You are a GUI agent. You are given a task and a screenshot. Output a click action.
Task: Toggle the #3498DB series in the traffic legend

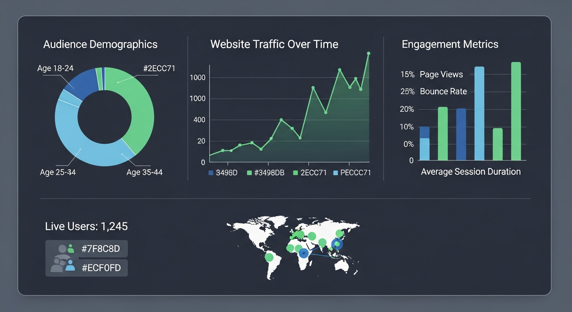[x=265, y=172]
